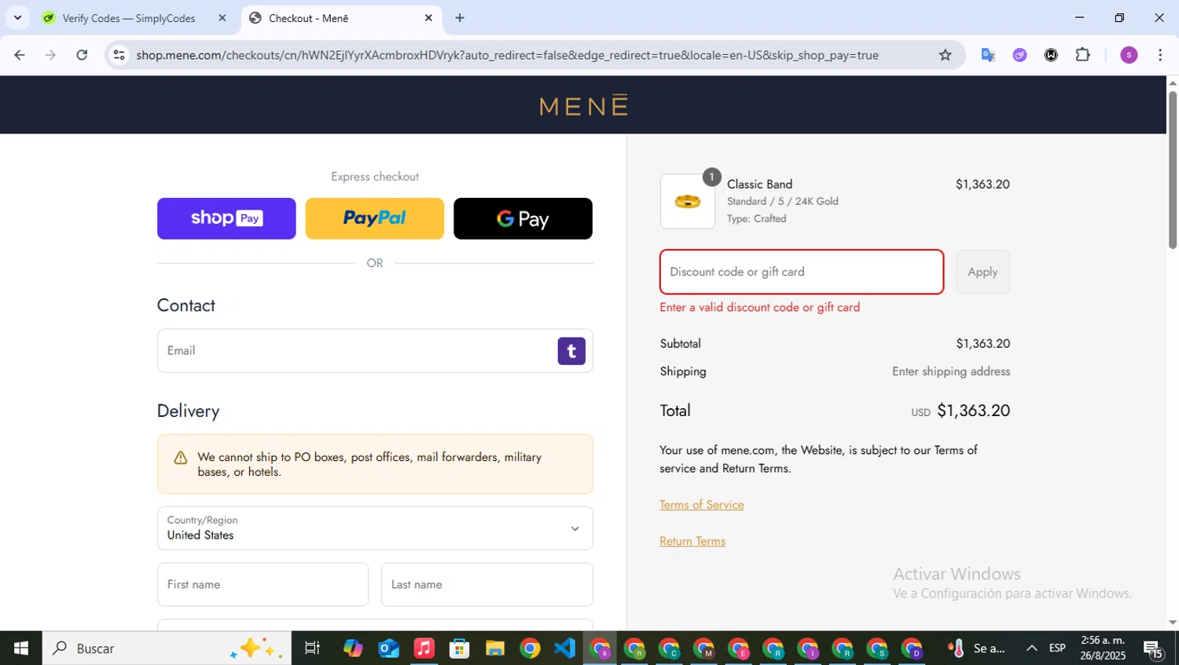Click the purple icon in Email field
The image size is (1179, 665).
(x=571, y=351)
